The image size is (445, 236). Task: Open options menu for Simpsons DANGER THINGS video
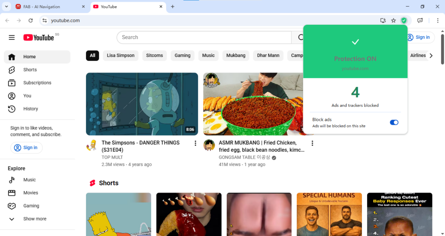(x=195, y=143)
